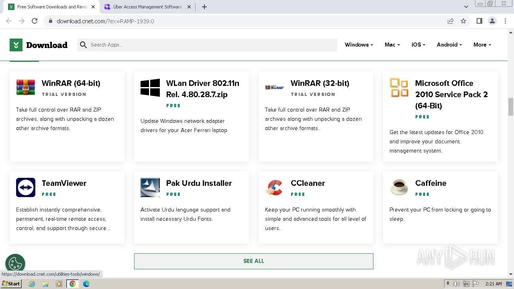Click the address bar URL
Viewport: 514px width, 289px height.
[105, 21]
